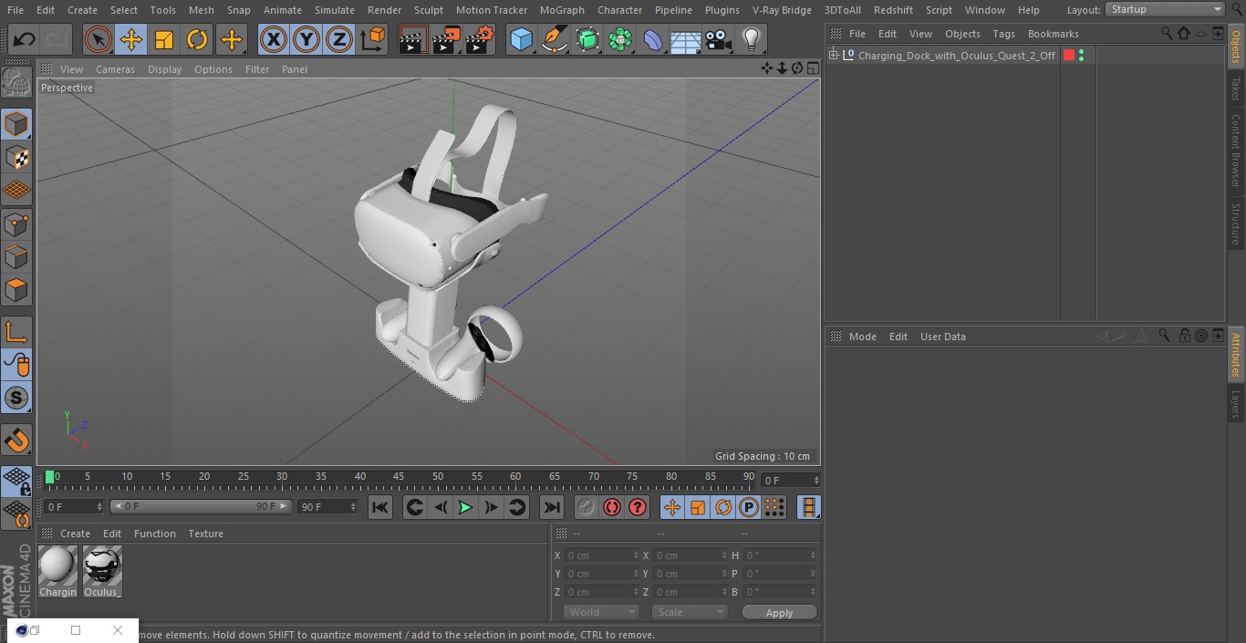
Task: Switch to Model mode
Action: 16,124
